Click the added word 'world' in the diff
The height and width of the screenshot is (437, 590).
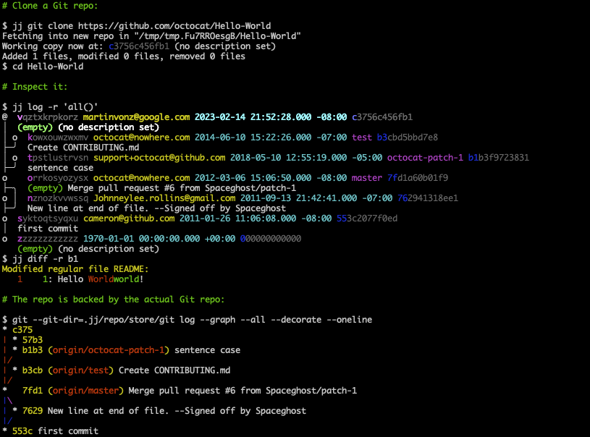pyautogui.click(x=127, y=280)
